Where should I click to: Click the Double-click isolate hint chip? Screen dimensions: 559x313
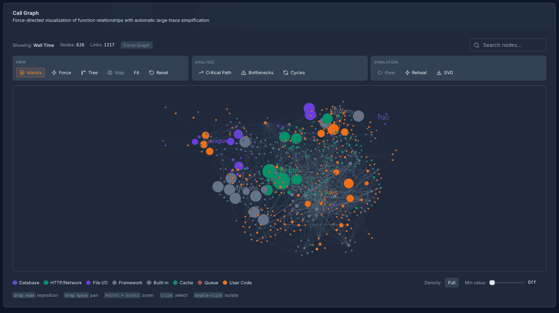click(208, 295)
